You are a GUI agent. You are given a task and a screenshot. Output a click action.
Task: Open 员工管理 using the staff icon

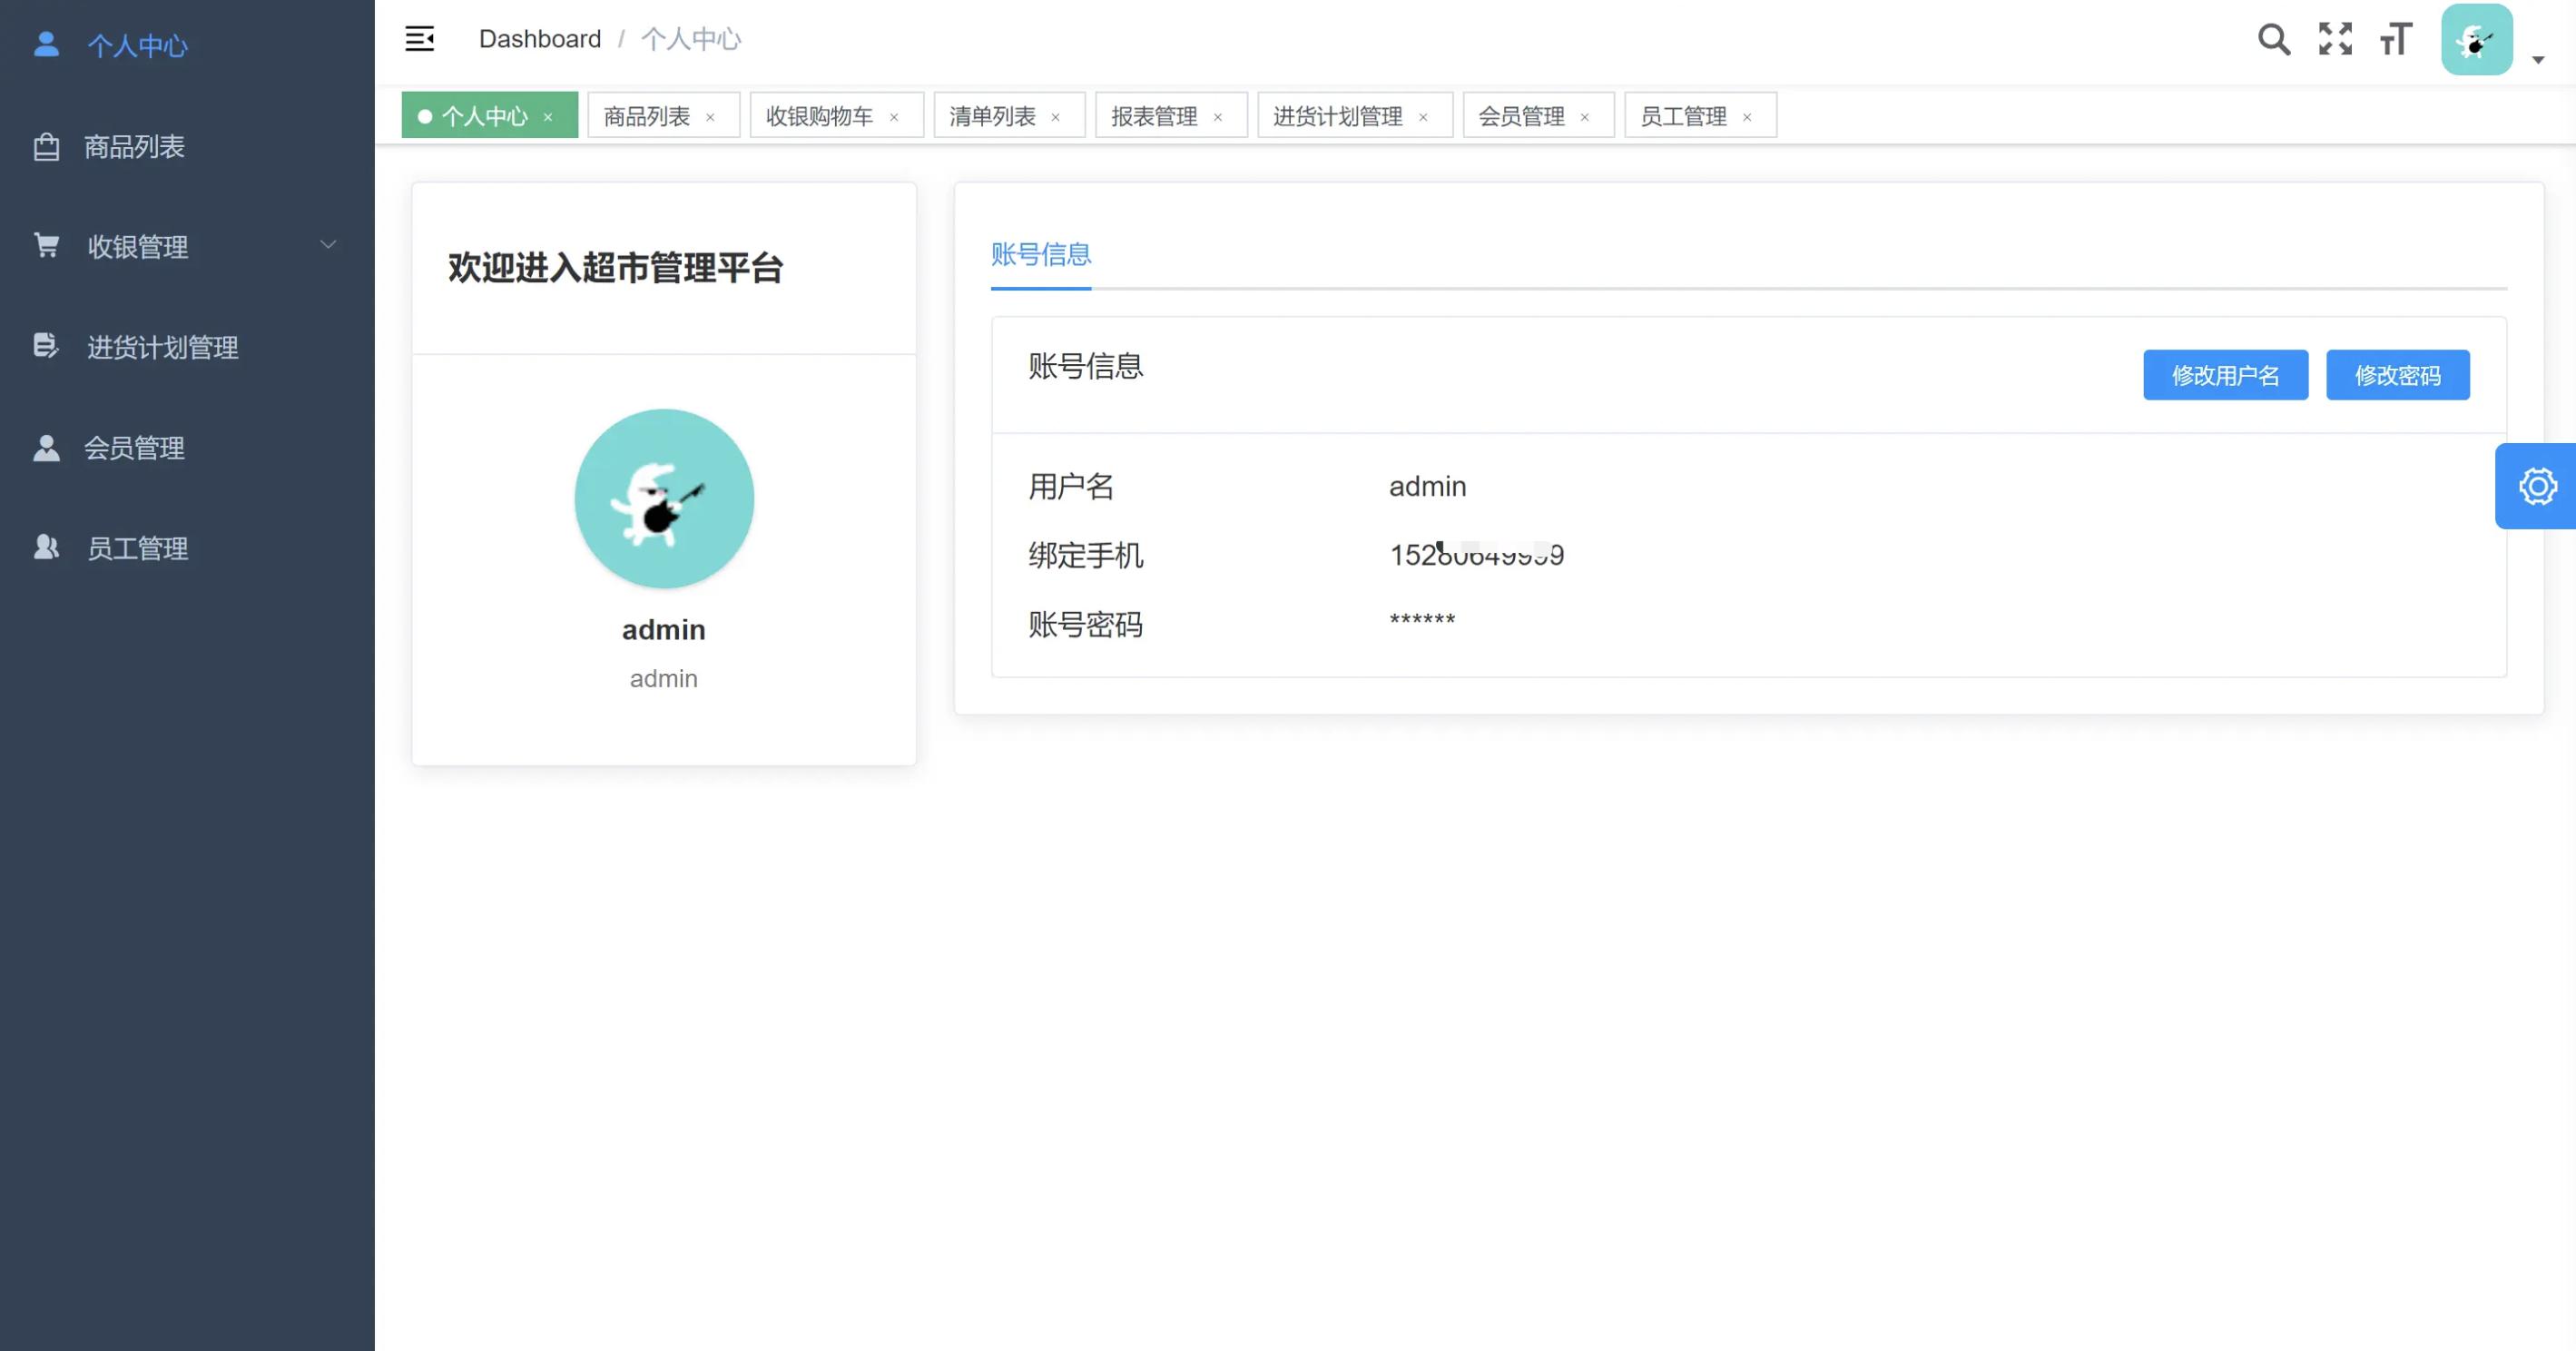click(x=46, y=547)
